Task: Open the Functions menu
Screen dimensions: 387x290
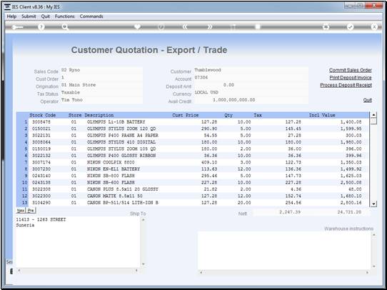Action: pyautogui.click(x=65, y=16)
